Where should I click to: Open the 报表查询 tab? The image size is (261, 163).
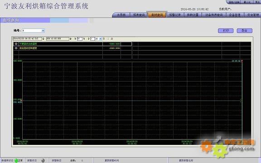pyautogui.click(x=139, y=15)
